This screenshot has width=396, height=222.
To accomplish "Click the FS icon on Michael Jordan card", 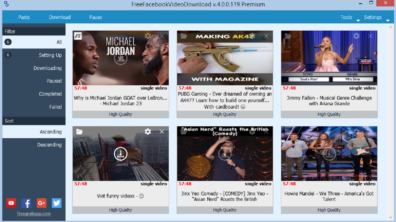I will [x=78, y=36].
